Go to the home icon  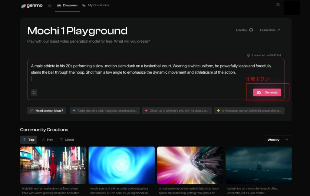(x=50, y=5)
